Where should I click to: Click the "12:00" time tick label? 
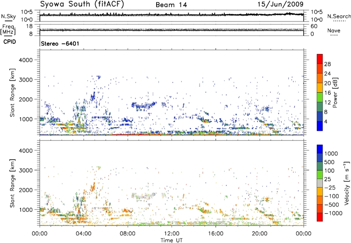pos(172,234)
